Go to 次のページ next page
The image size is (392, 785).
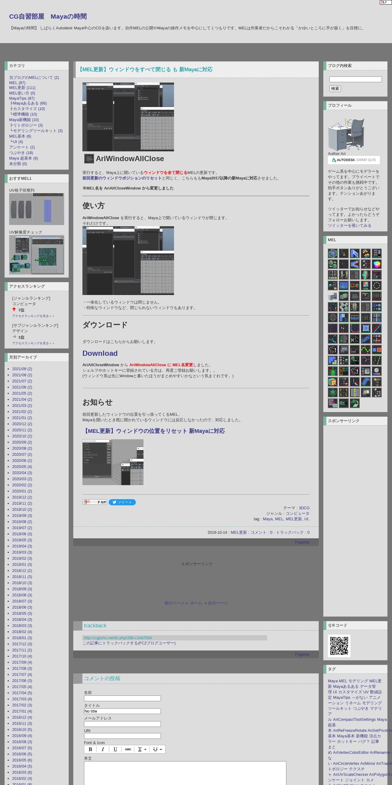(218, 603)
